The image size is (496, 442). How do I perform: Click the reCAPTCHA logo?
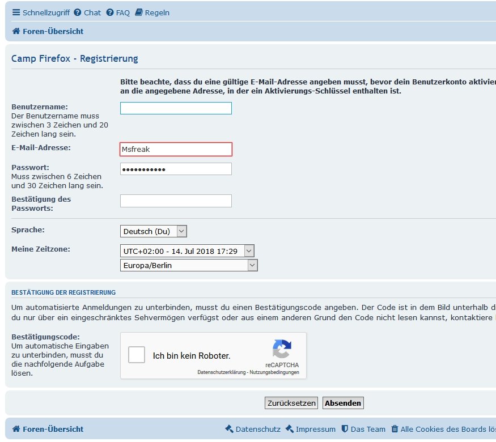(282, 349)
